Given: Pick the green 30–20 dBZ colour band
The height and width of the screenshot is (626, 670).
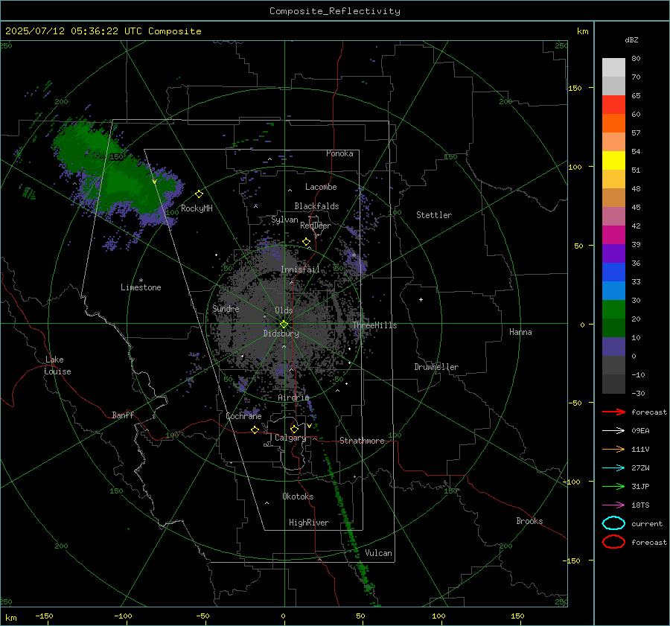Looking at the screenshot, I should (613, 310).
